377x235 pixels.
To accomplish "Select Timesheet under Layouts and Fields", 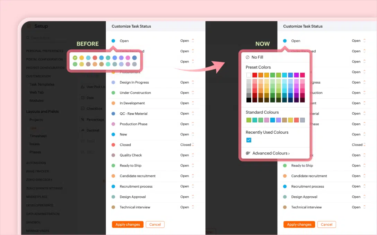I will click(x=38, y=136).
